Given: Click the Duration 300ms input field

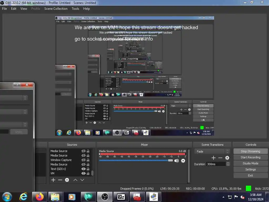Looking at the screenshot, I should click(216, 164).
